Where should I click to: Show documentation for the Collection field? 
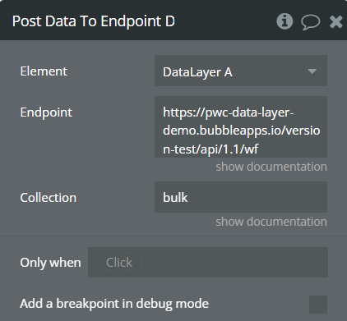271,222
